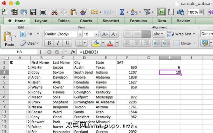Sort data A to Z
Viewport: 213px width, 133px height.
[134, 12]
